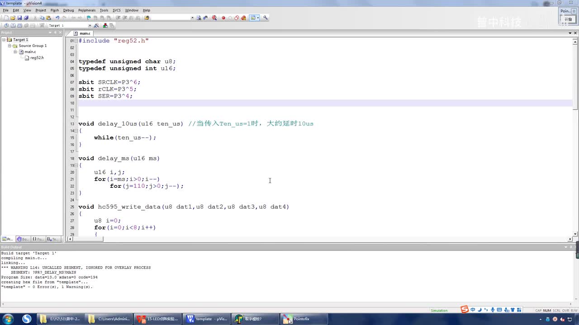Open the View menu

27,10
